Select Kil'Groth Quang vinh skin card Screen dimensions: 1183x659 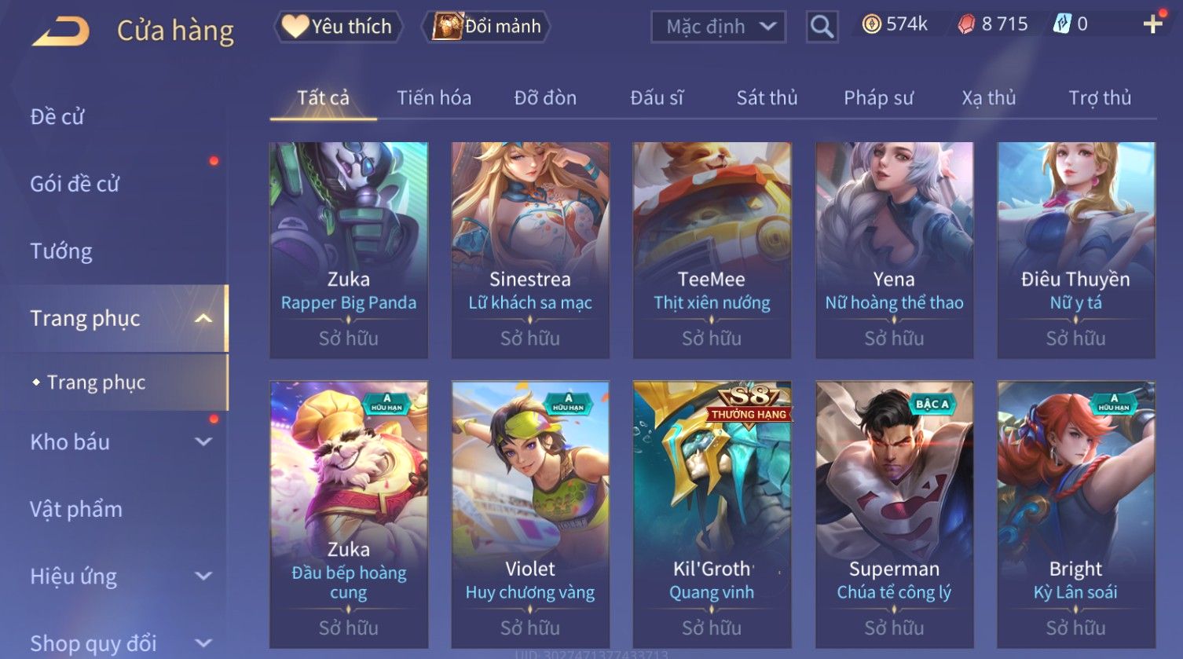coord(712,514)
